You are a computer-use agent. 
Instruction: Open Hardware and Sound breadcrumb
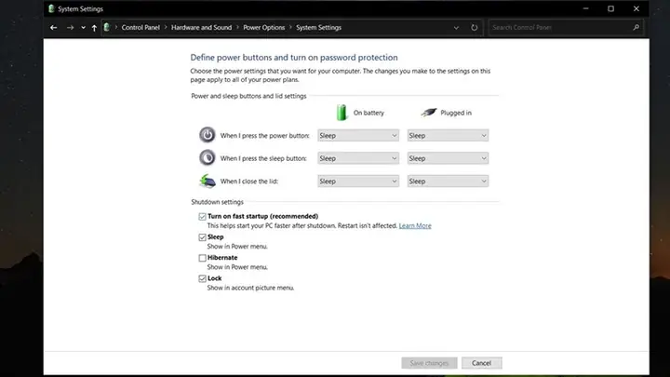coord(201,27)
